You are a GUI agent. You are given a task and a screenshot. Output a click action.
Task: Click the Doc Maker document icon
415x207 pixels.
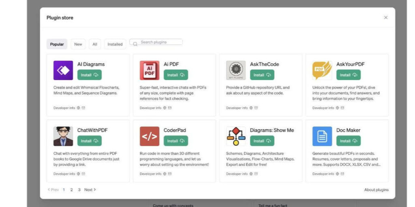tap(322, 136)
